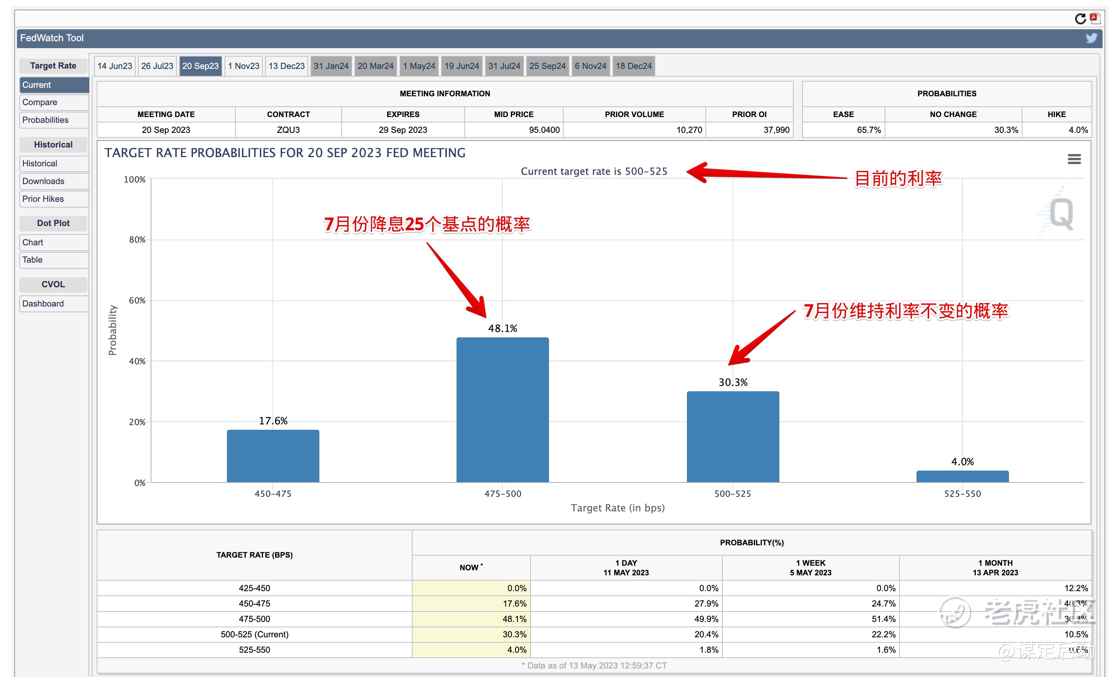Open the Dot Plot Chart item
Viewport: 1118px width, 677px height.
pos(54,243)
